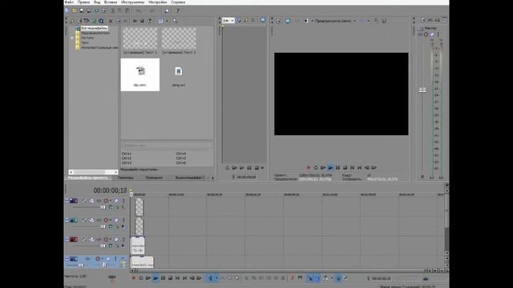
Task: Select the Normal Edit tool in timeline toolbar
Action: click(210, 278)
